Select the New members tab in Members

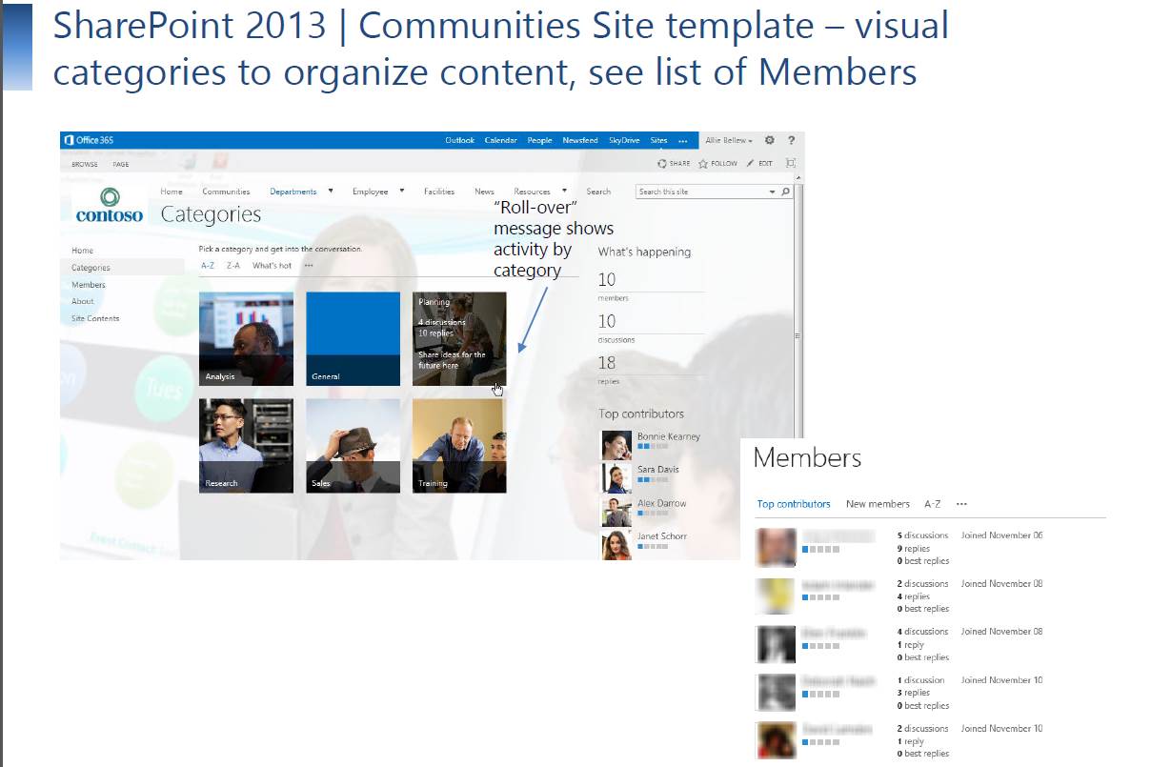(x=878, y=503)
